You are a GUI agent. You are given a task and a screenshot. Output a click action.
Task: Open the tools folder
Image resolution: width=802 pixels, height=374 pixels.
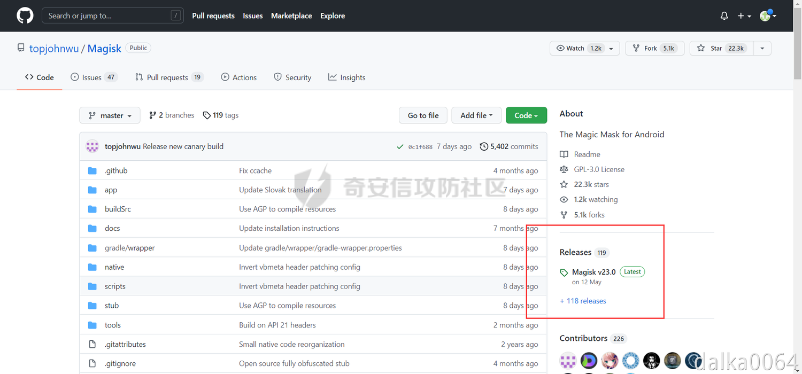[113, 325]
